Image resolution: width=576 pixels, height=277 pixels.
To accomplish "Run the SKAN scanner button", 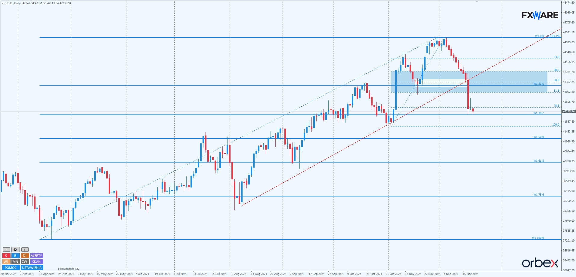I will click(36, 262).
